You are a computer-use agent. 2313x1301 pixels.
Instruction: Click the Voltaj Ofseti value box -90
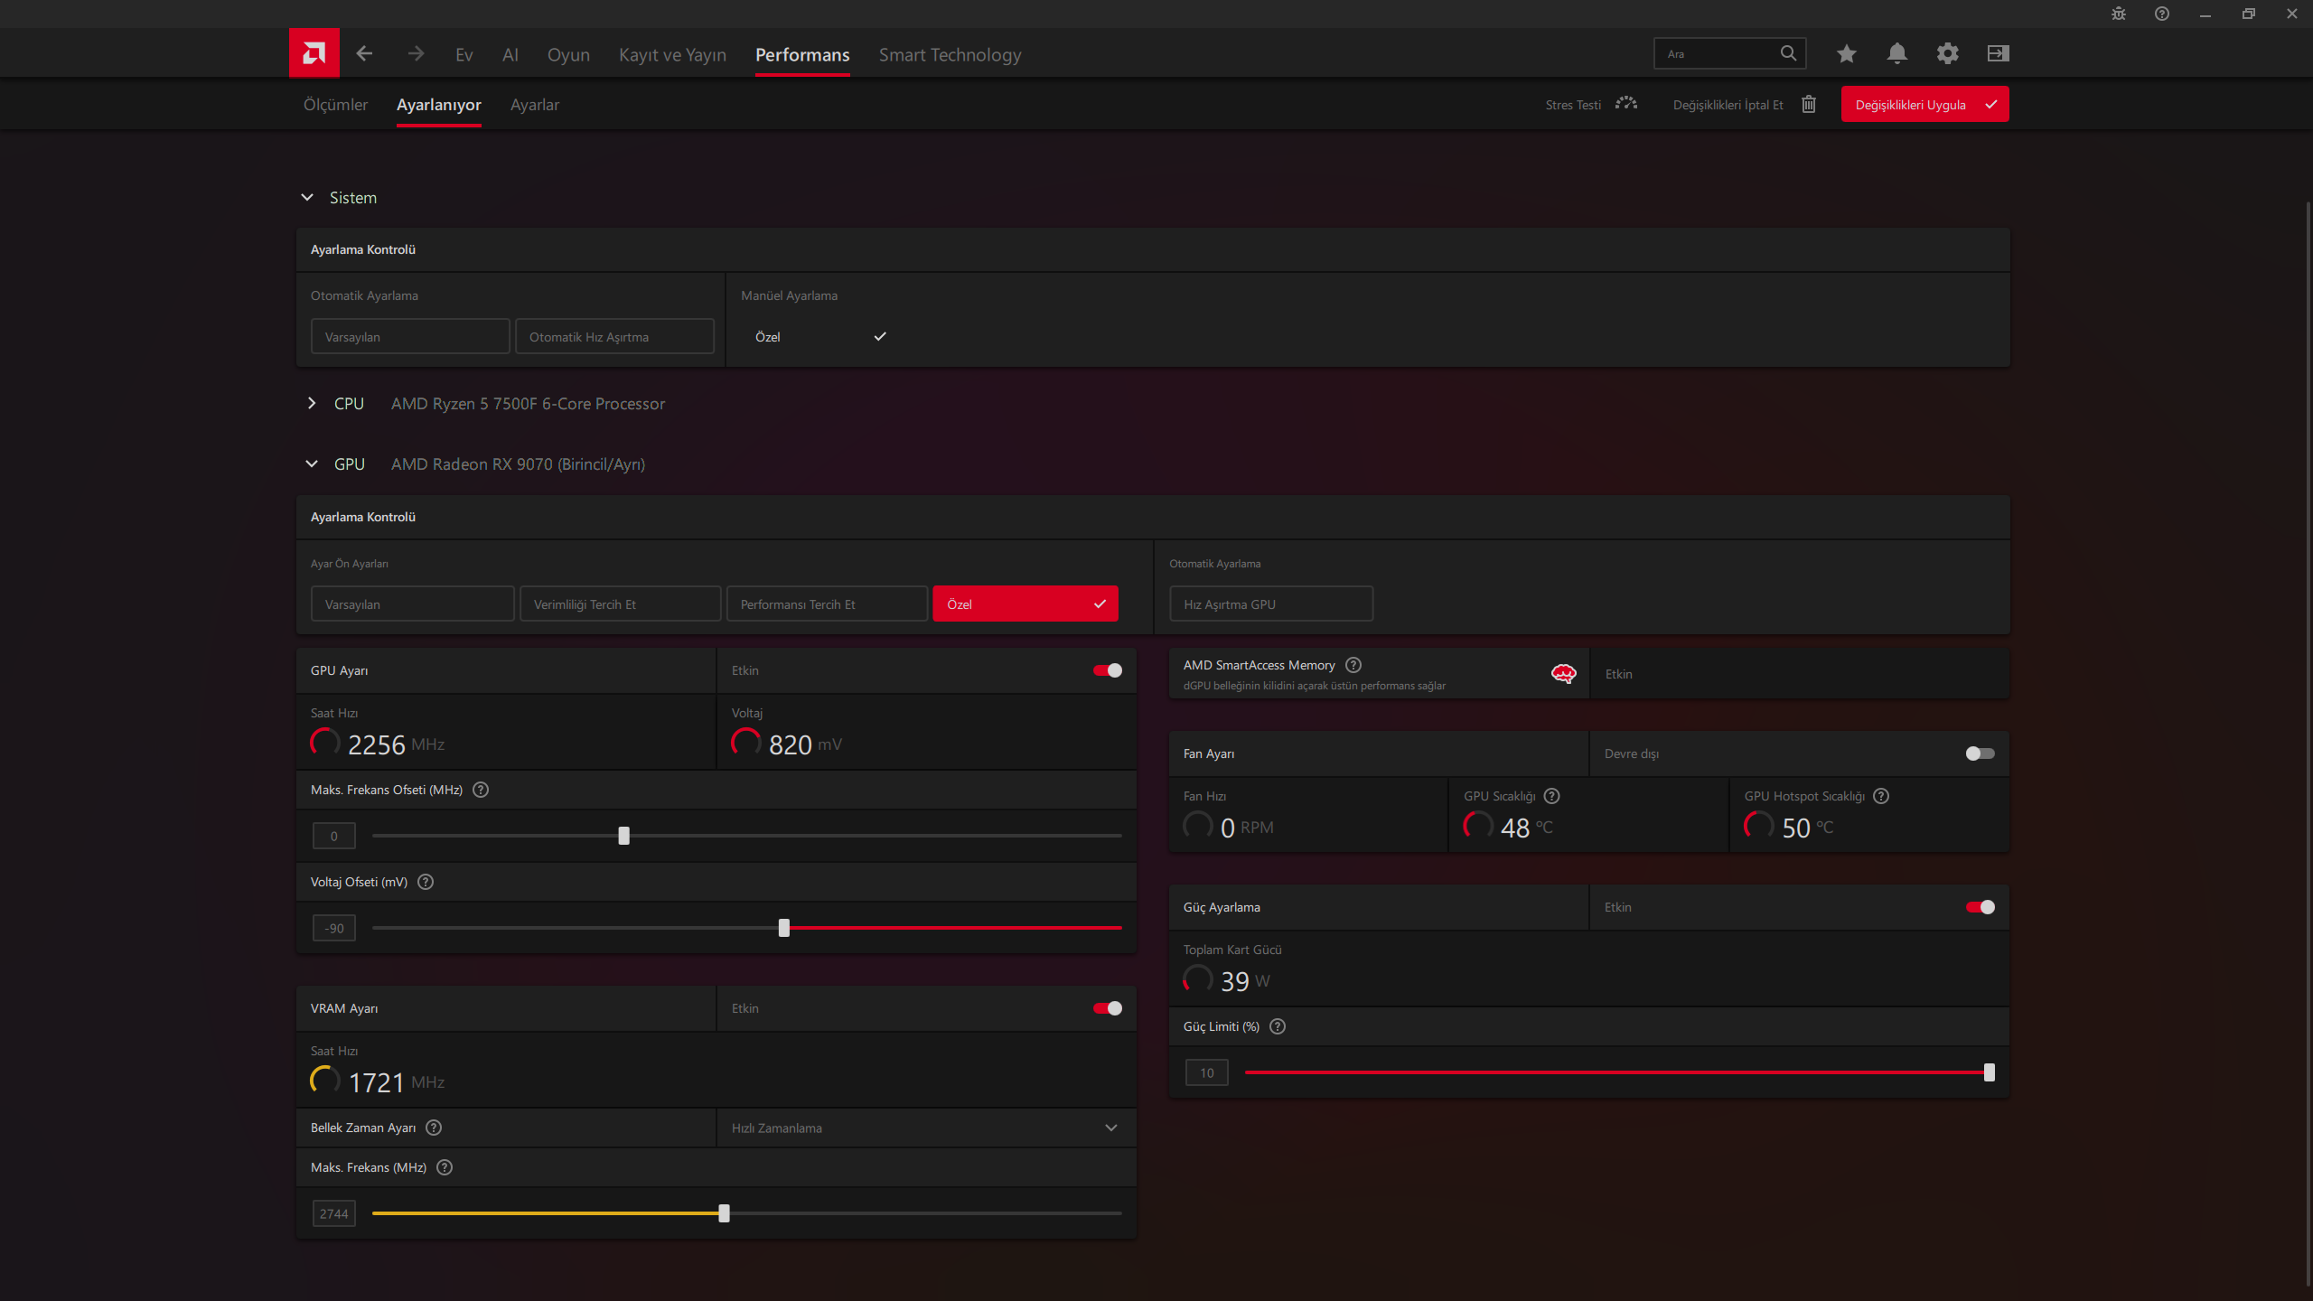[334, 928]
